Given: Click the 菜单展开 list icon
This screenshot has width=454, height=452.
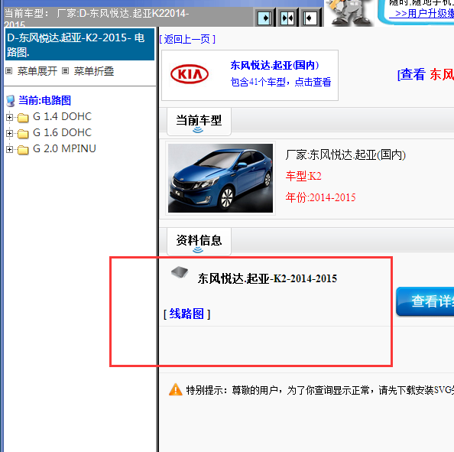Looking at the screenshot, I should (x=9, y=70).
